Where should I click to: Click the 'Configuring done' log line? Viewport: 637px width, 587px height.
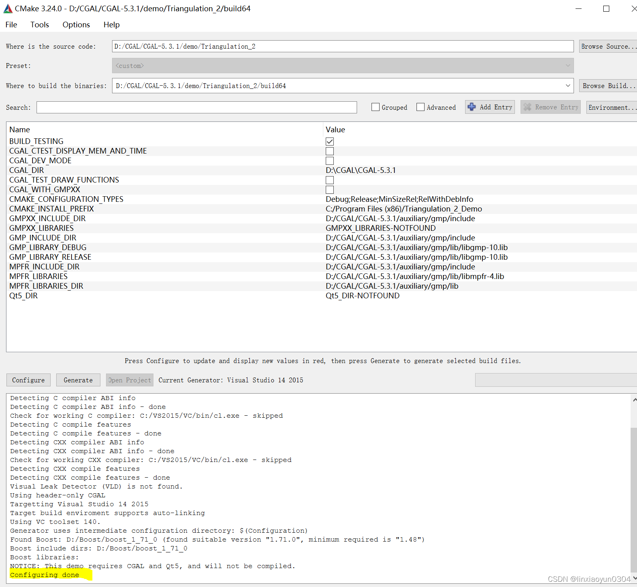point(45,575)
